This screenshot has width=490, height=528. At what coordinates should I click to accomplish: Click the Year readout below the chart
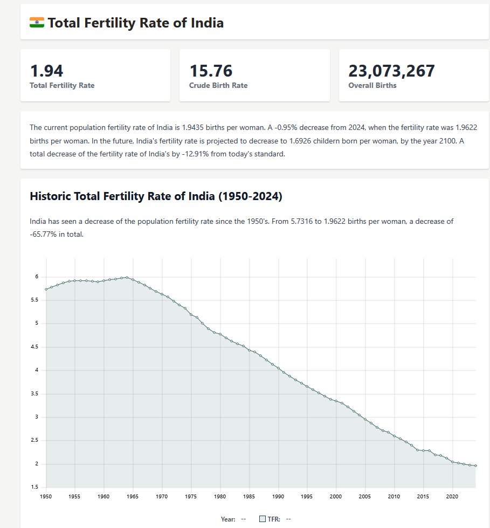pyautogui.click(x=233, y=519)
